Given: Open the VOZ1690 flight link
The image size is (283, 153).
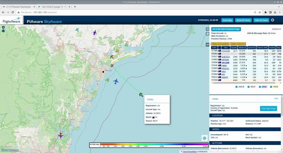Looking at the screenshot, I should coord(226,51).
